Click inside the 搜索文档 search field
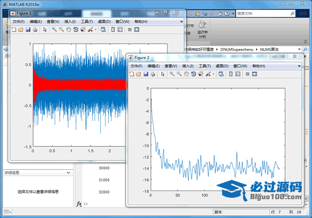Viewport: 312px width, 218px height. [x=263, y=14]
